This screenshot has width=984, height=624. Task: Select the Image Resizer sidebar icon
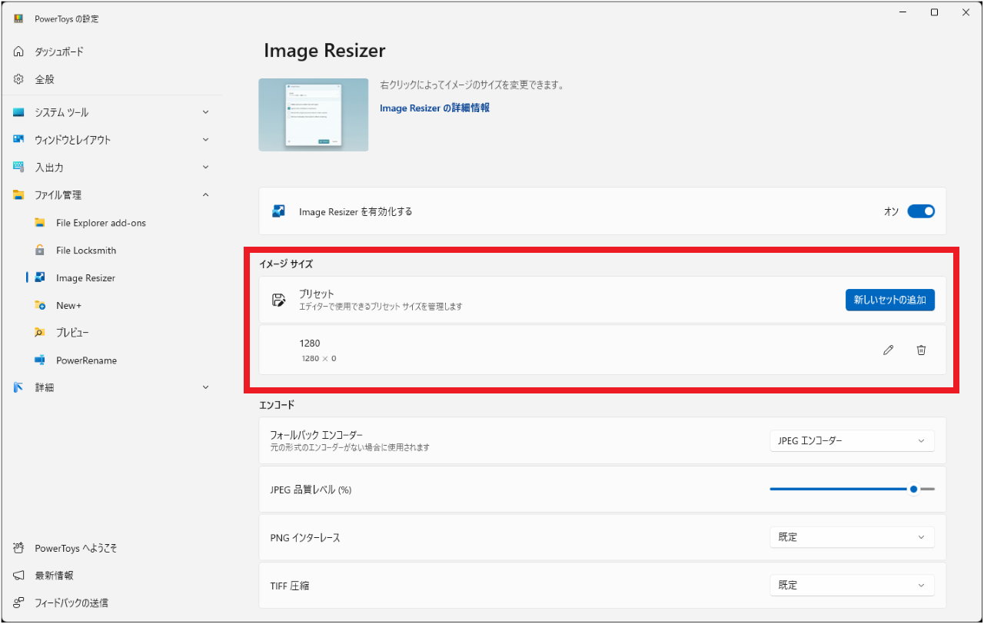pyautogui.click(x=40, y=278)
